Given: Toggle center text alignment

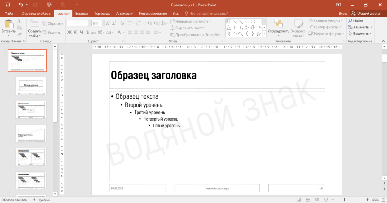Looking at the screenshot, I should coord(136,32).
